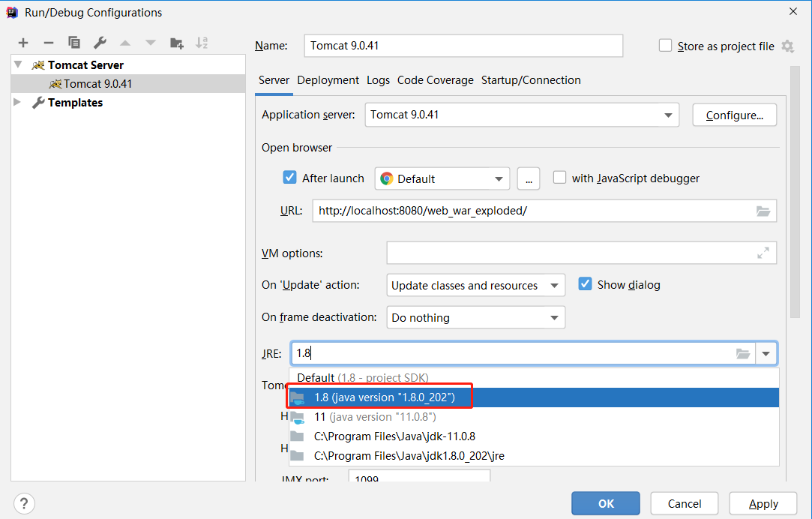This screenshot has width=812, height=519.
Task: Toggle the Show dialog checkbox
Action: [x=585, y=283]
